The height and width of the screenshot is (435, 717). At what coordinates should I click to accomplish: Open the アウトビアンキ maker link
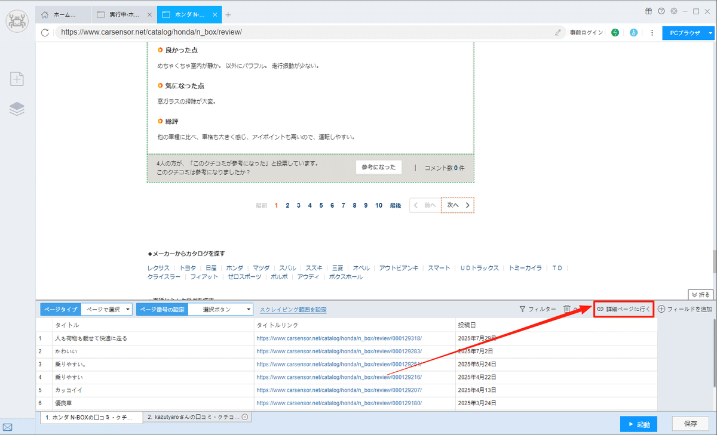[x=399, y=268]
